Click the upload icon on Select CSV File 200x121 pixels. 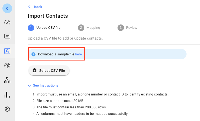pos(35,71)
